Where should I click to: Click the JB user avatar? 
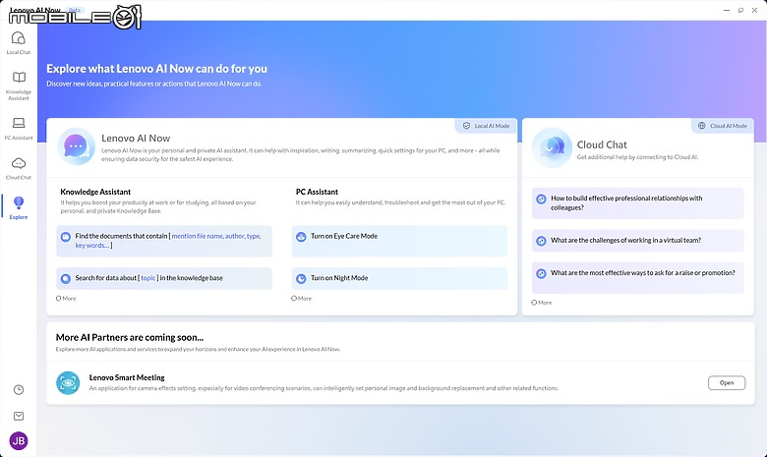click(19, 441)
